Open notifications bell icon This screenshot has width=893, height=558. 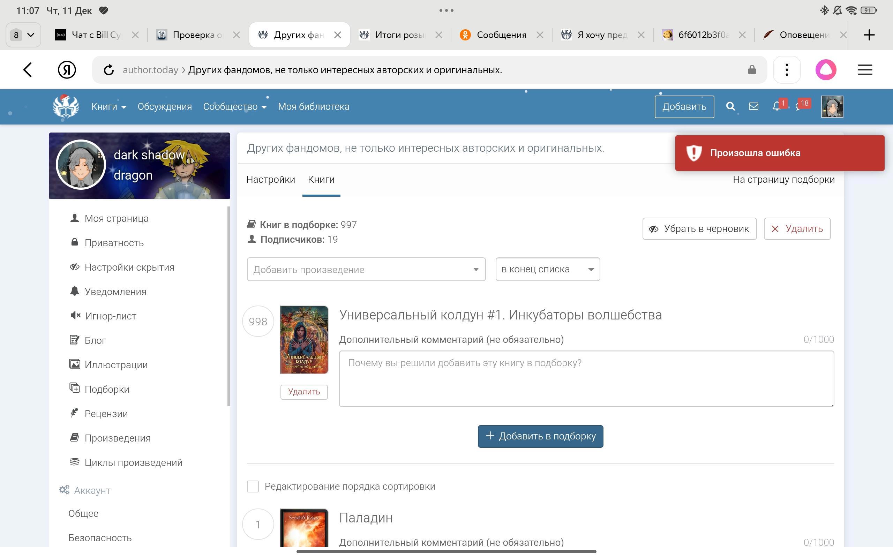[x=776, y=107]
